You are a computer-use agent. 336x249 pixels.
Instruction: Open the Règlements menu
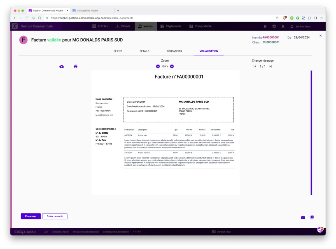[171, 26]
